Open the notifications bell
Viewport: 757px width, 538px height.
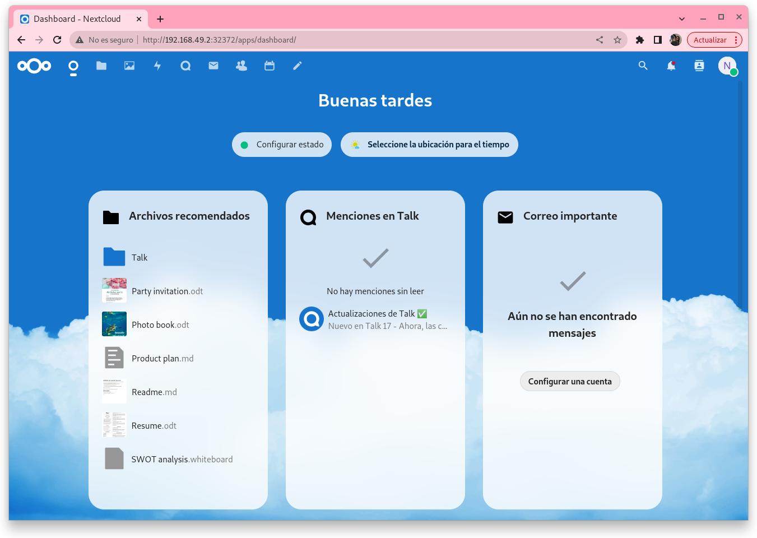tap(671, 66)
